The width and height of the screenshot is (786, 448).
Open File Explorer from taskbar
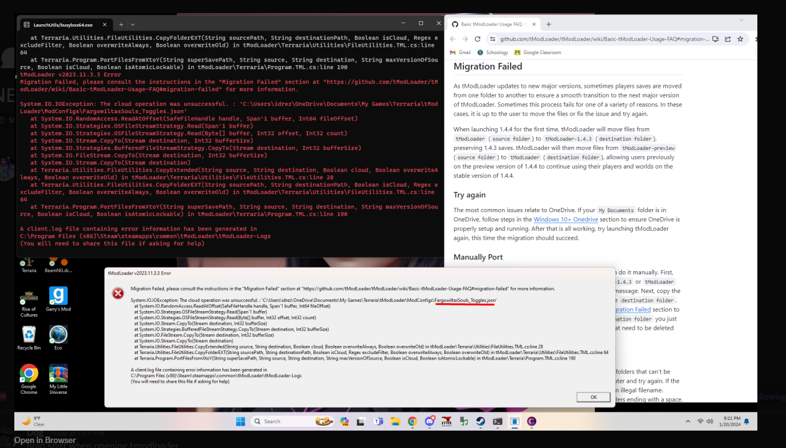tap(395, 421)
